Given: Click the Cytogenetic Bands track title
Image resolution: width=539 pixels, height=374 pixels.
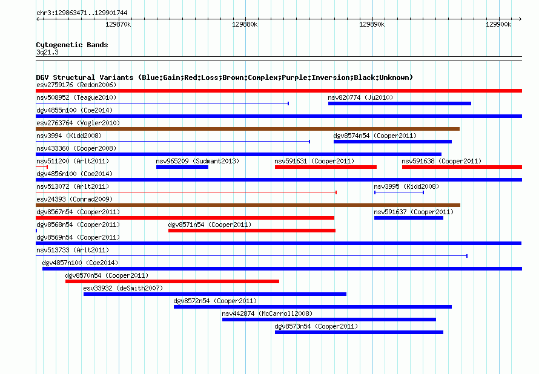Looking at the screenshot, I should pos(72,45).
